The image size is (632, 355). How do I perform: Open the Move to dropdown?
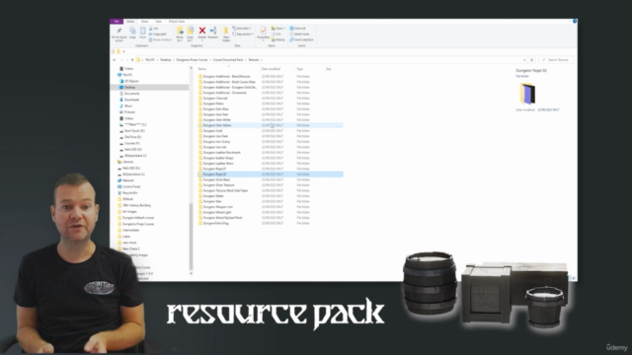[180, 34]
